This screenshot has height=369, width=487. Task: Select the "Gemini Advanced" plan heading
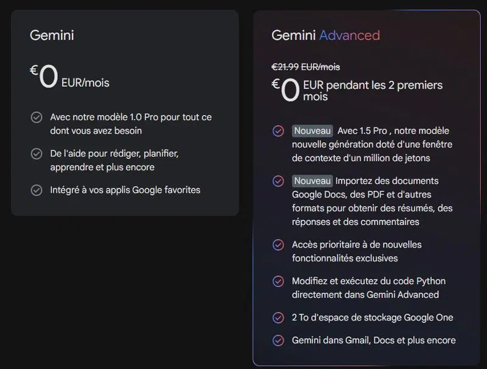pyautogui.click(x=325, y=35)
